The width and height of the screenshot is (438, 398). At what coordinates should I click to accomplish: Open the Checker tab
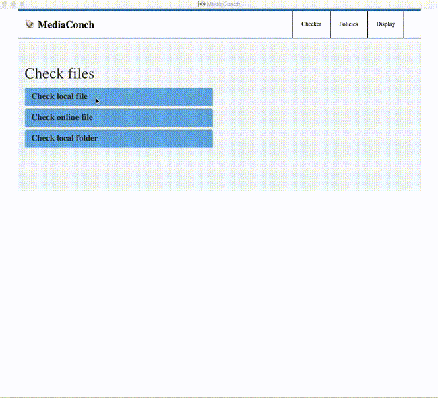[311, 24]
